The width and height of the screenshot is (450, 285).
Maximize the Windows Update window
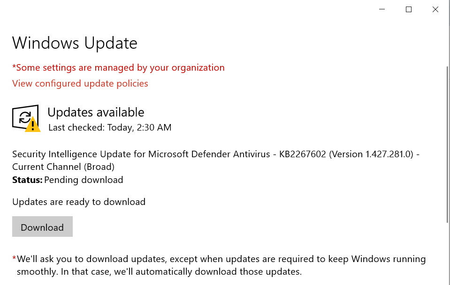point(409,9)
